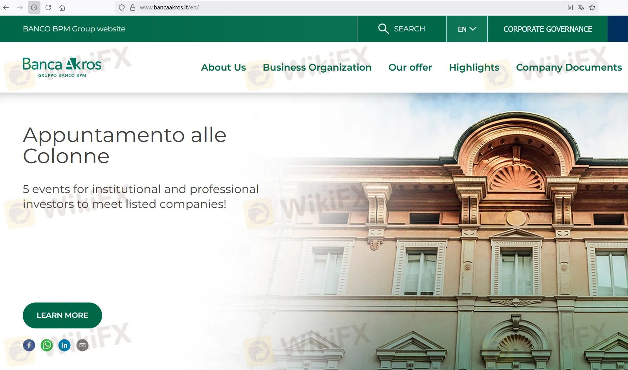Image resolution: width=628 pixels, height=370 pixels.
Task: Open the browser history clock icon
Action: (34, 7)
